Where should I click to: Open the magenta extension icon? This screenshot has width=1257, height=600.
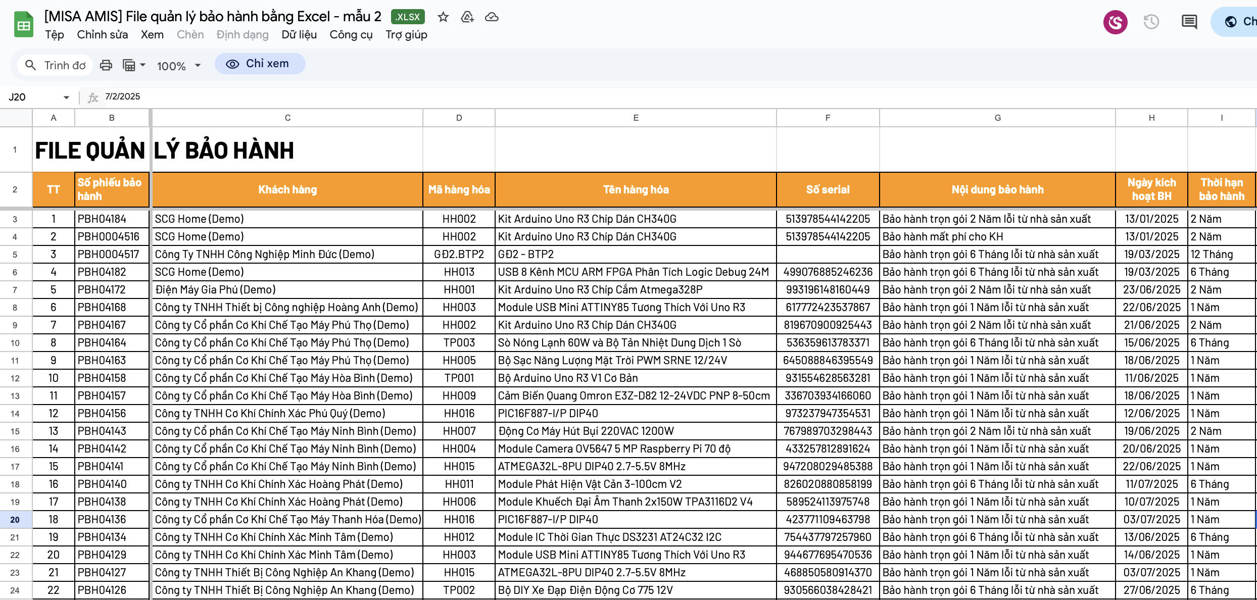point(1116,22)
